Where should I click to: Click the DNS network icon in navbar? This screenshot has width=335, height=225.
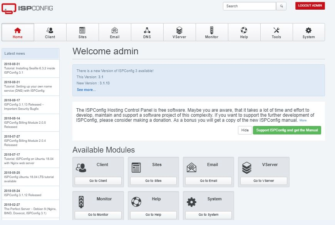pos(147,30)
